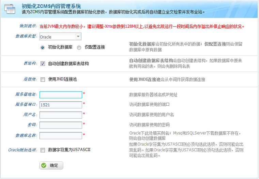
Task: Click the 连接池 row label
Action: (x=30, y=79)
